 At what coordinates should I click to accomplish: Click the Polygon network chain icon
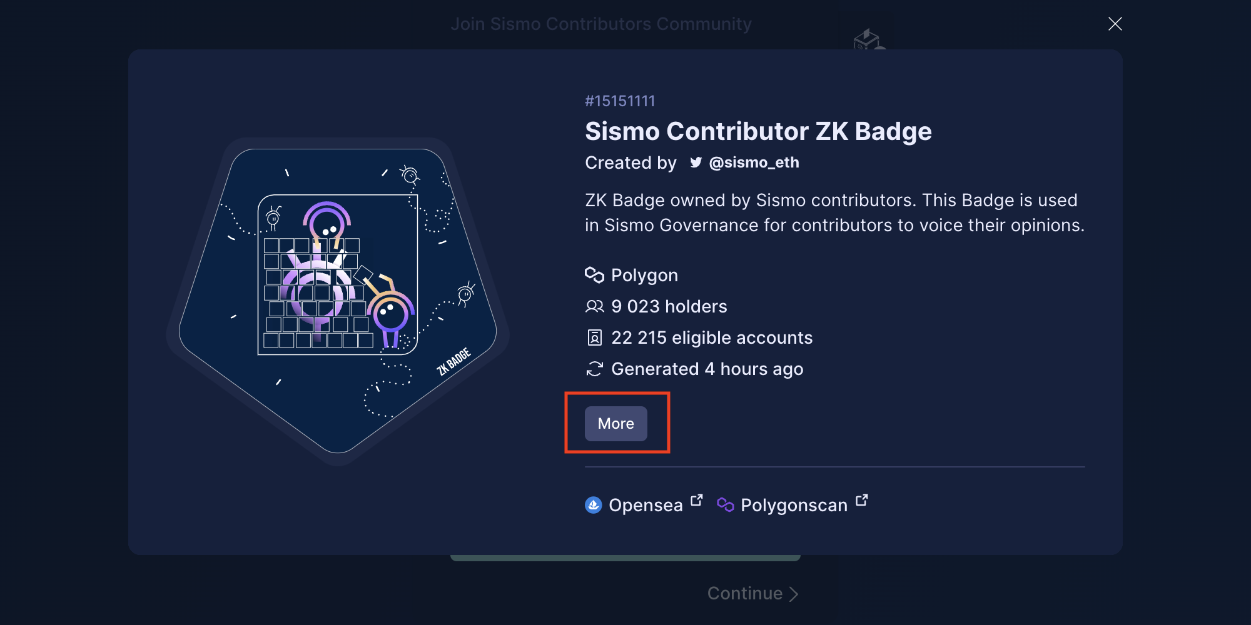coord(594,275)
